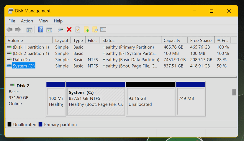Click the yellow folder with green arrow icon

click(x=86, y=29)
